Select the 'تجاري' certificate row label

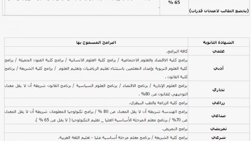tap(218, 90)
